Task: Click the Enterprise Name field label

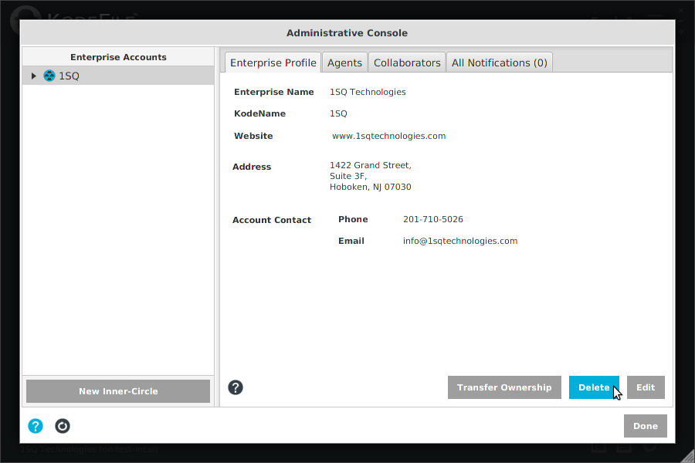Action: 274,92
